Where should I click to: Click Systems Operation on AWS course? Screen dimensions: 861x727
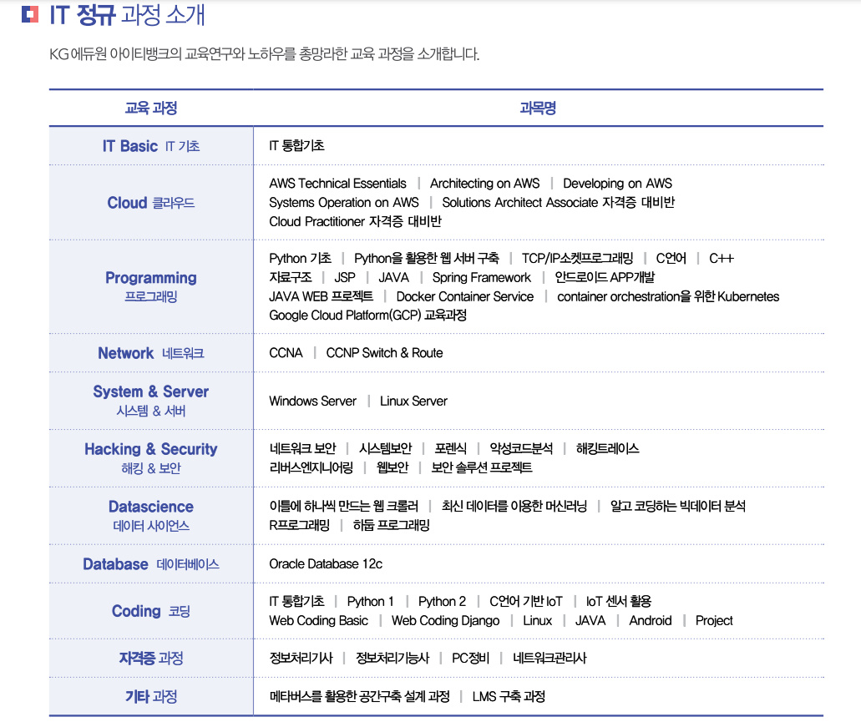point(344,203)
